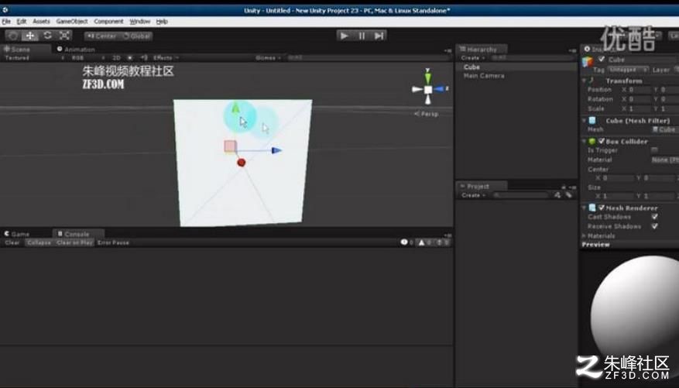Select Cube in the Hierarchy
Viewport: 679px width, 388px height.
(x=516, y=67)
